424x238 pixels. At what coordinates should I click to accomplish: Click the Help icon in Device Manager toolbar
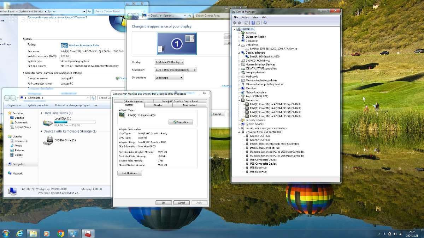(253, 23)
